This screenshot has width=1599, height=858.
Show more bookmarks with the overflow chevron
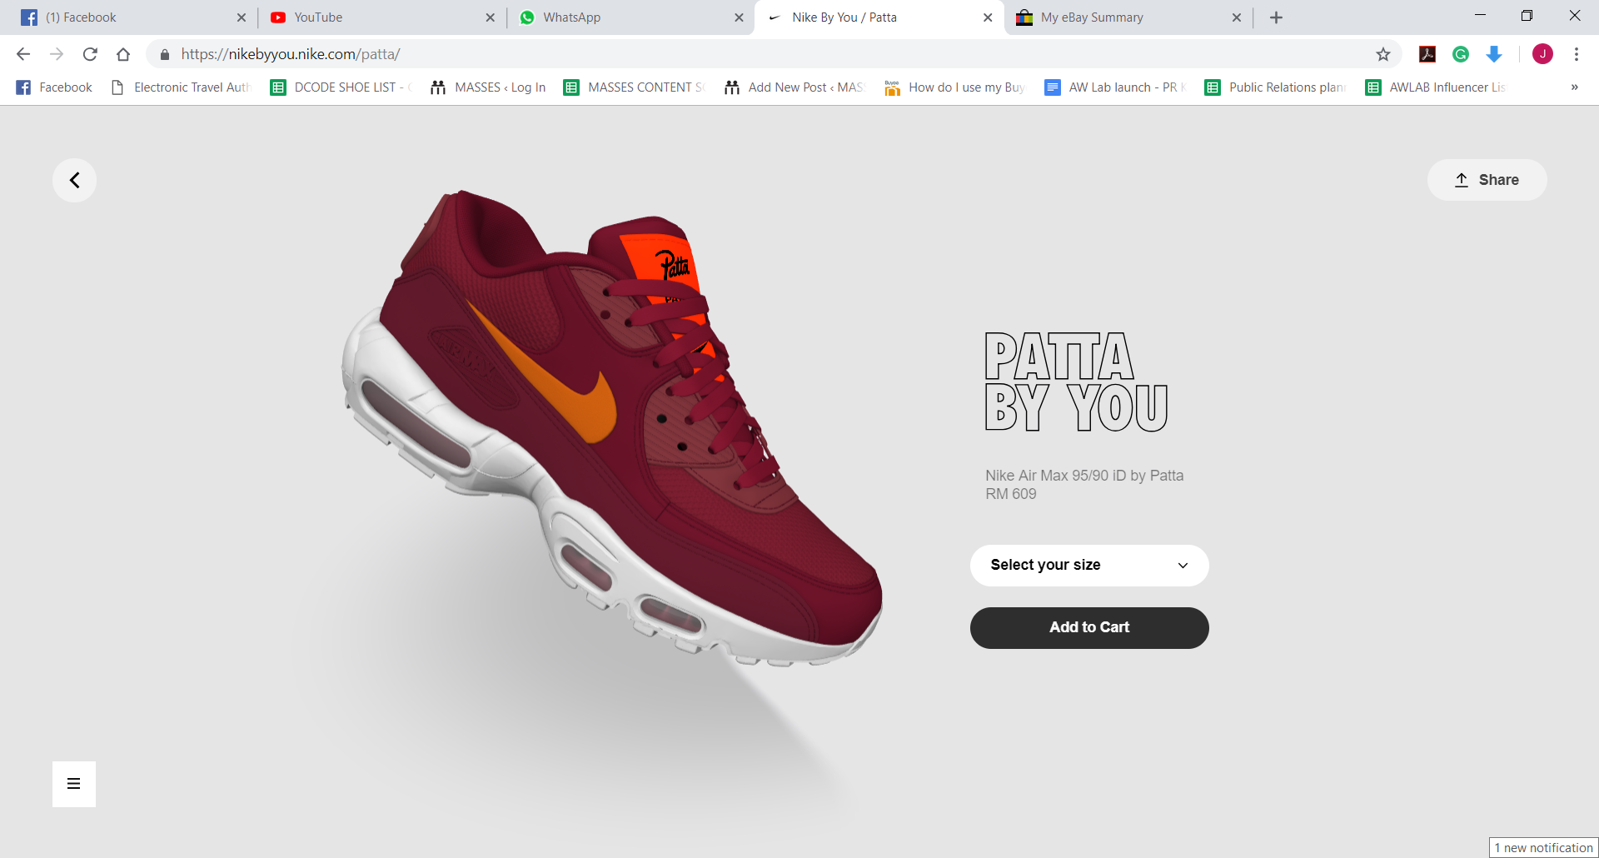1574,87
